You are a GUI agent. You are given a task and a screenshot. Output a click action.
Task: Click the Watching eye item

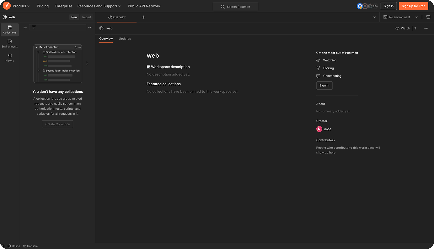[x=326, y=60]
